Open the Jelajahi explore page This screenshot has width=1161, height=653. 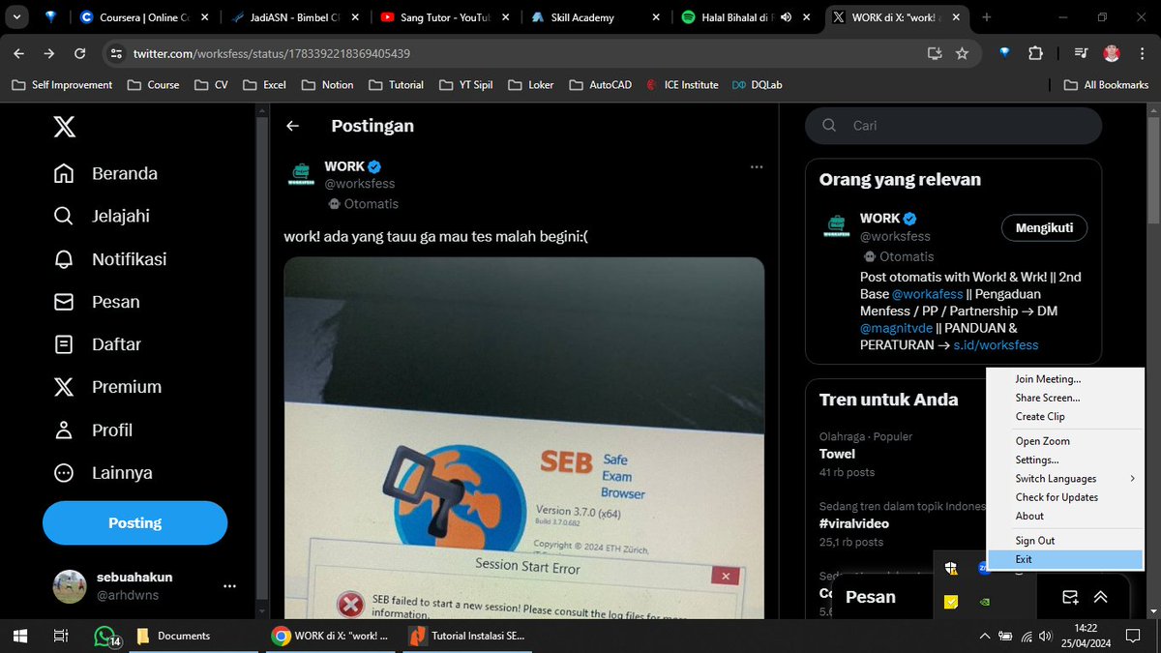click(x=102, y=216)
